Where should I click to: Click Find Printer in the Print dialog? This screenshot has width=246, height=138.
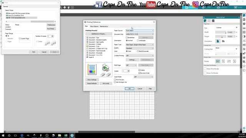point(51,29)
